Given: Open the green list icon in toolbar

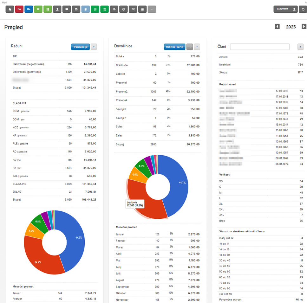Looking at the screenshot, I should coord(48,9).
